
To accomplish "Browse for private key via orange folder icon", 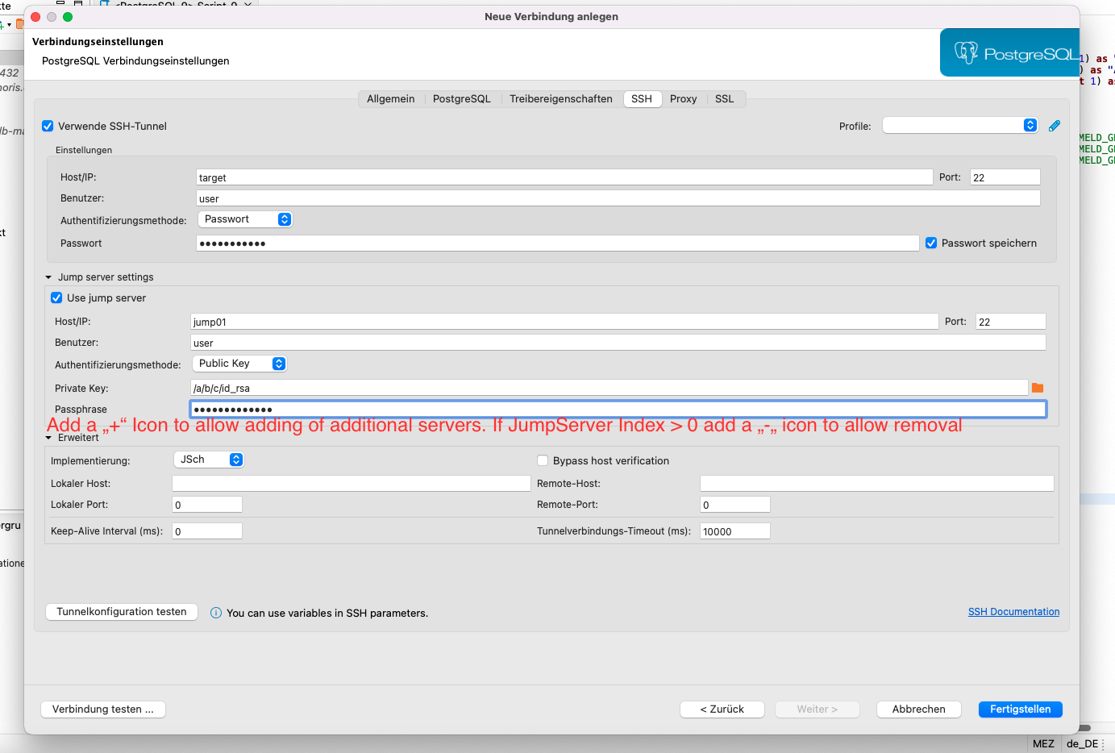I will tap(1038, 388).
